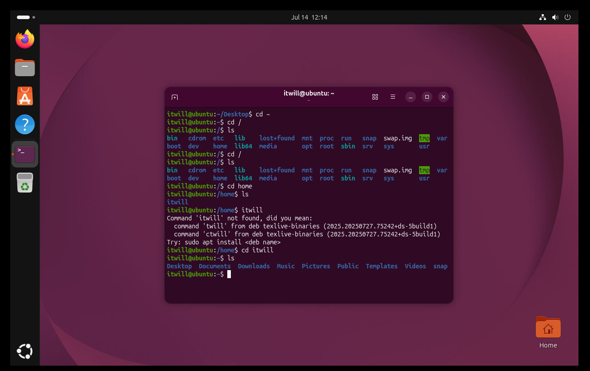Click the 'Try: sudo apt install' line
The height and width of the screenshot is (371, 590).
pos(224,242)
